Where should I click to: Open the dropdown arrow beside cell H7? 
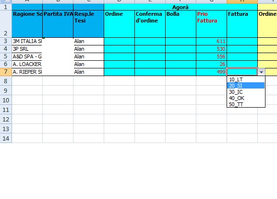261,72
